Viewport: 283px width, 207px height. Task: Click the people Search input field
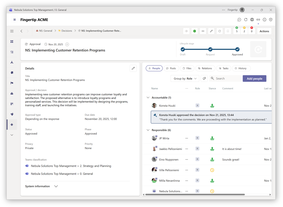click(x=227, y=79)
